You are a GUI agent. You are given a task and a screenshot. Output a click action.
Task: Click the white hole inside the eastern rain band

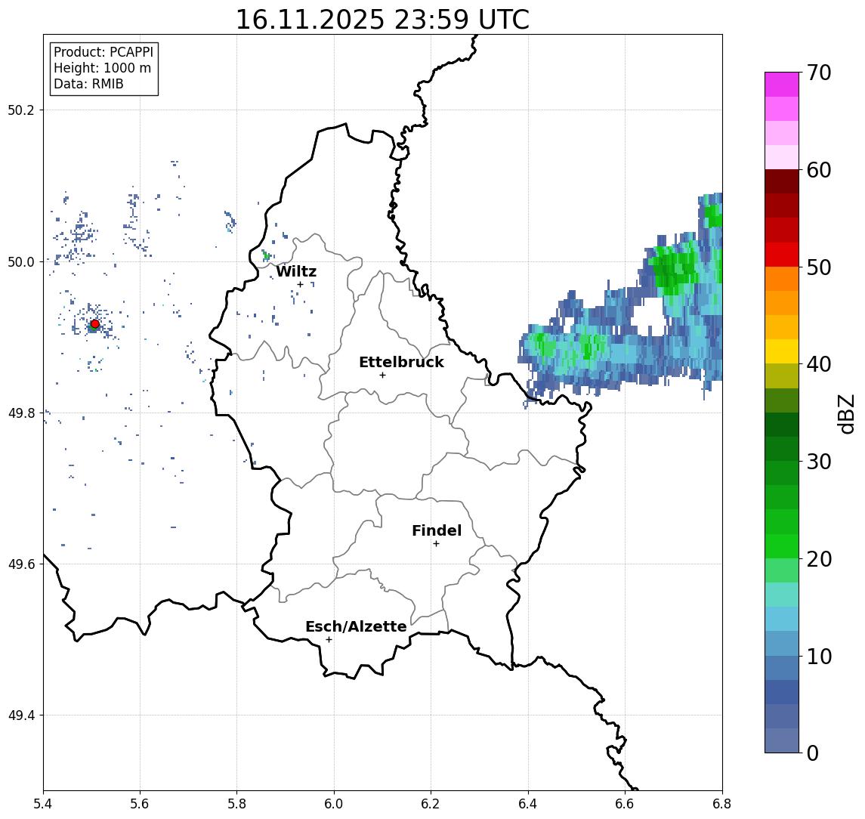(x=649, y=316)
